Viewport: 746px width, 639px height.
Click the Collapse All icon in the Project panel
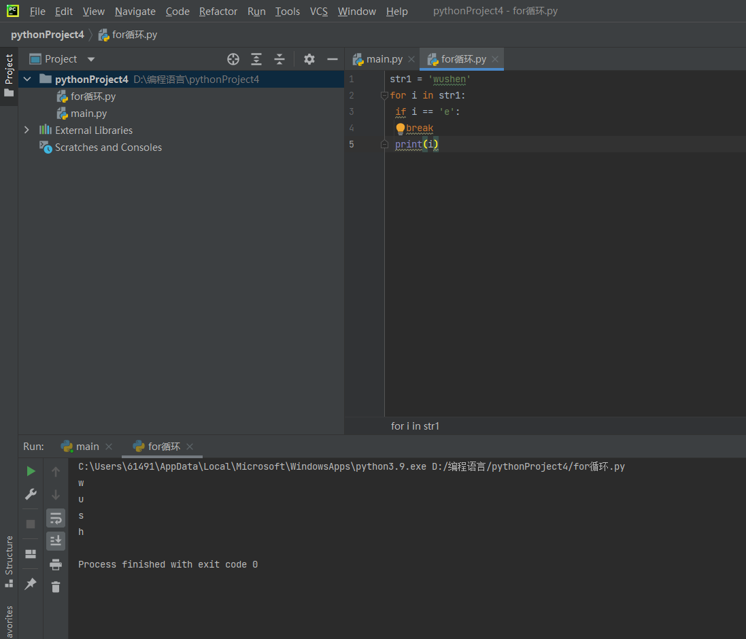pyautogui.click(x=279, y=59)
